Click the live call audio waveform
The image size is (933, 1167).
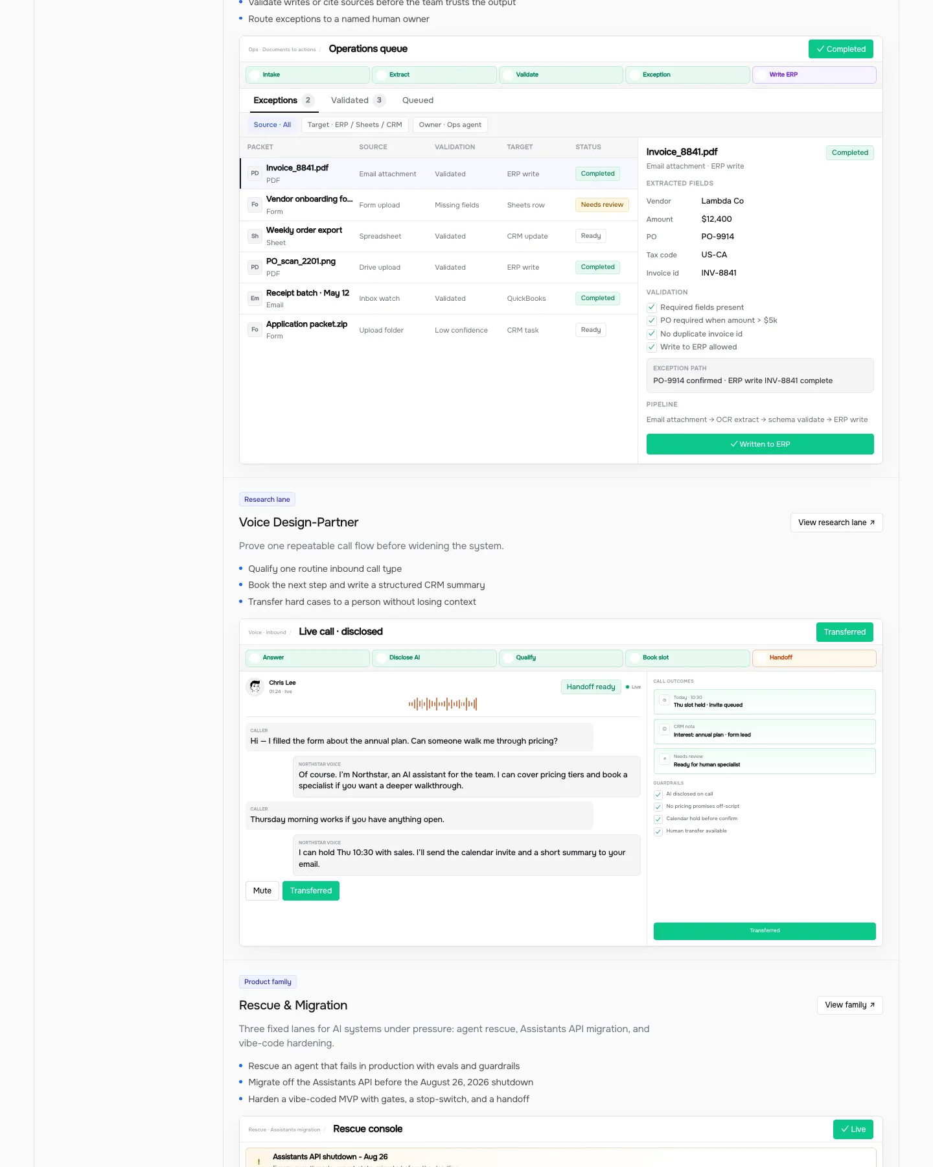tap(443, 703)
